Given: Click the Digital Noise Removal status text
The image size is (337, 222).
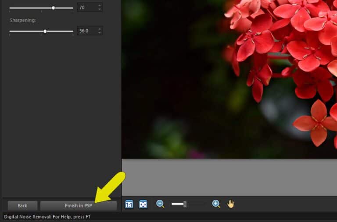Looking at the screenshot, I should point(47,217).
